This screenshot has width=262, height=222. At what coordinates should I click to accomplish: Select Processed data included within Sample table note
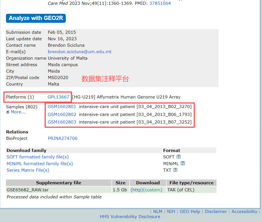(x=54, y=197)
